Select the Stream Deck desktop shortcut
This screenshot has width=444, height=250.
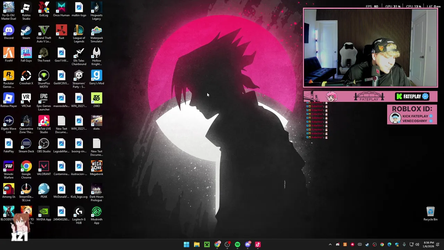26,145
